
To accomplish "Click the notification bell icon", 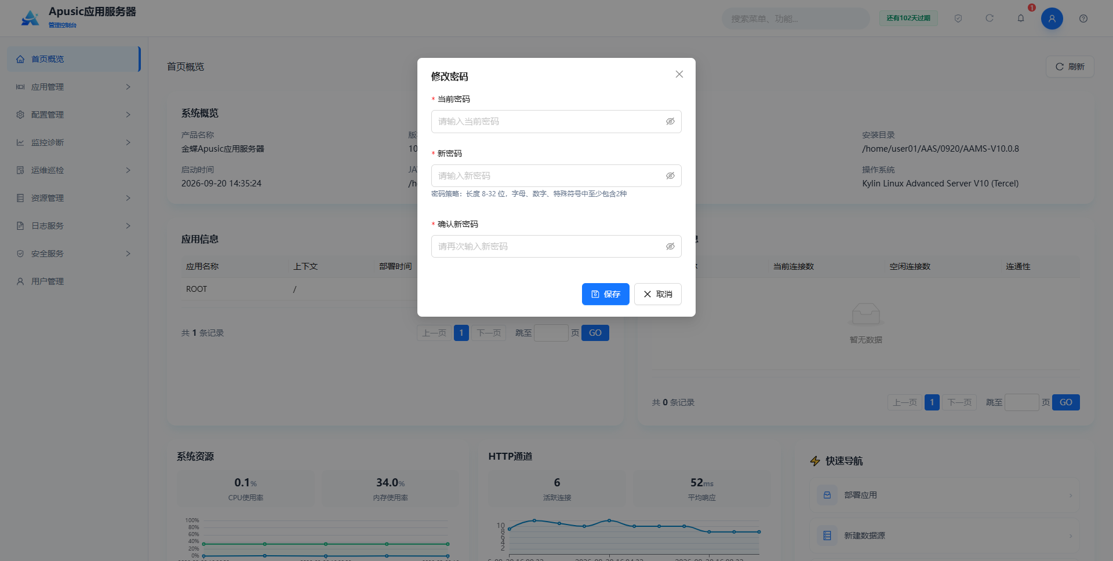I will pyautogui.click(x=1021, y=18).
